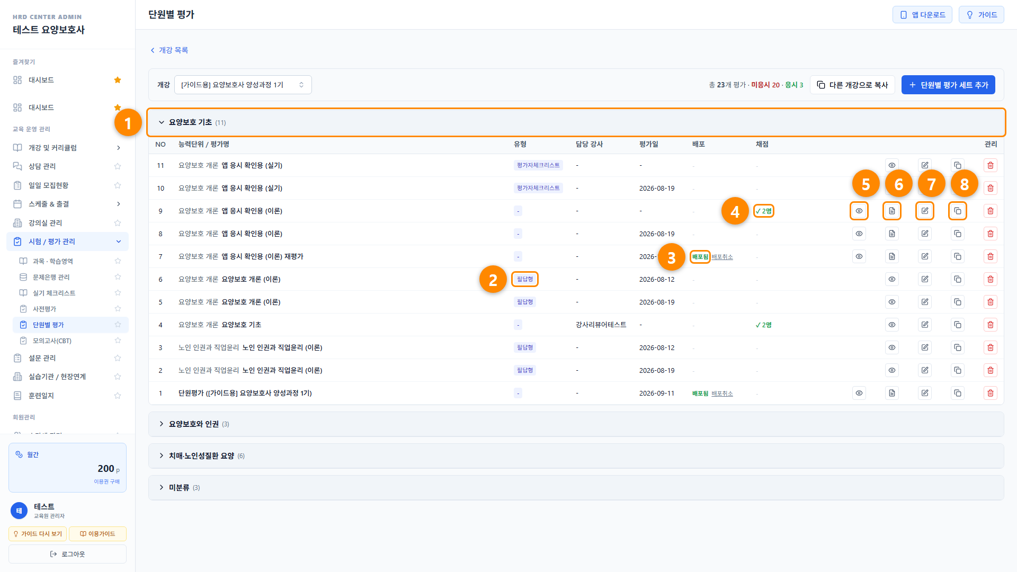Click 다른 개강으로 복사 button
This screenshot has width=1017, height=572.
(852, 85)
